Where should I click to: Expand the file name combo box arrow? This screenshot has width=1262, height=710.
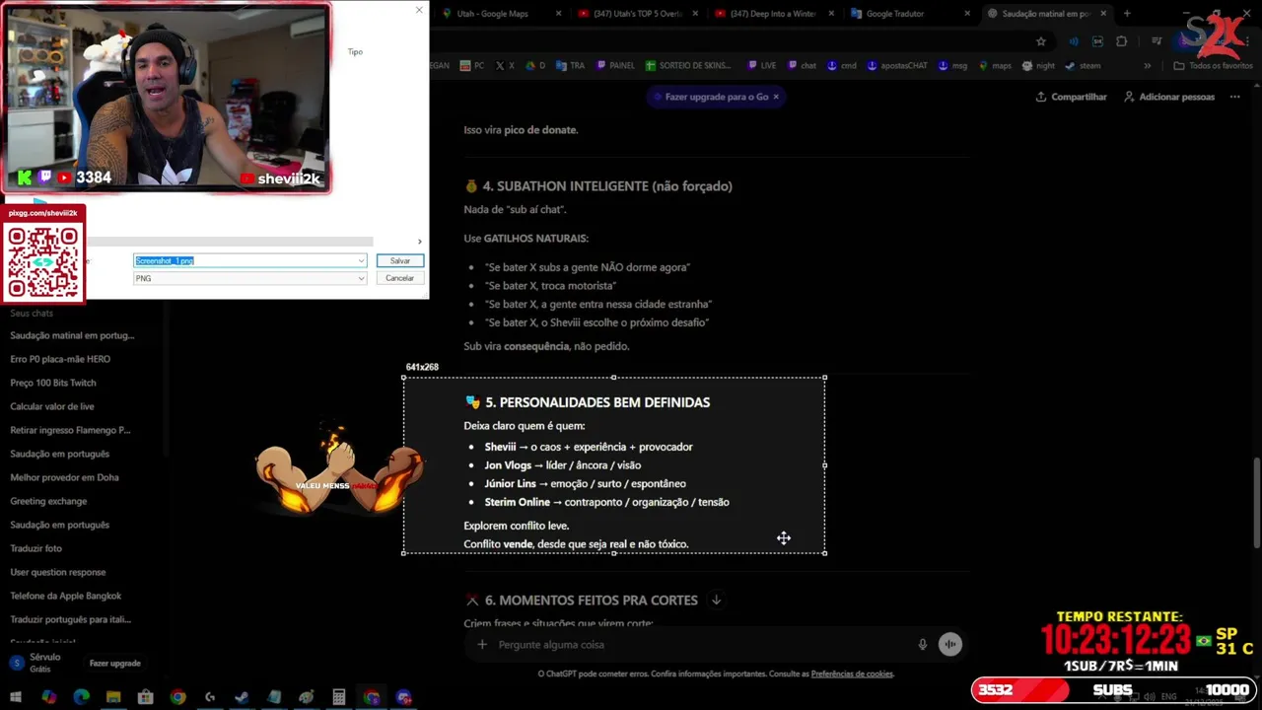click(x=361, y=260)
